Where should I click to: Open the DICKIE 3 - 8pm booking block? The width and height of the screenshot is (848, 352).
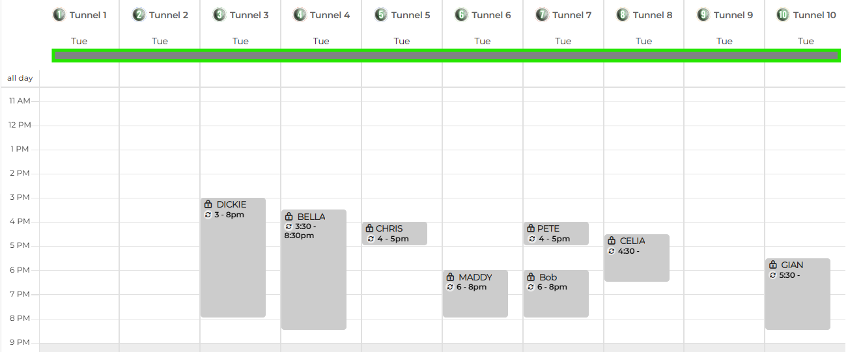tap(233, 258)
